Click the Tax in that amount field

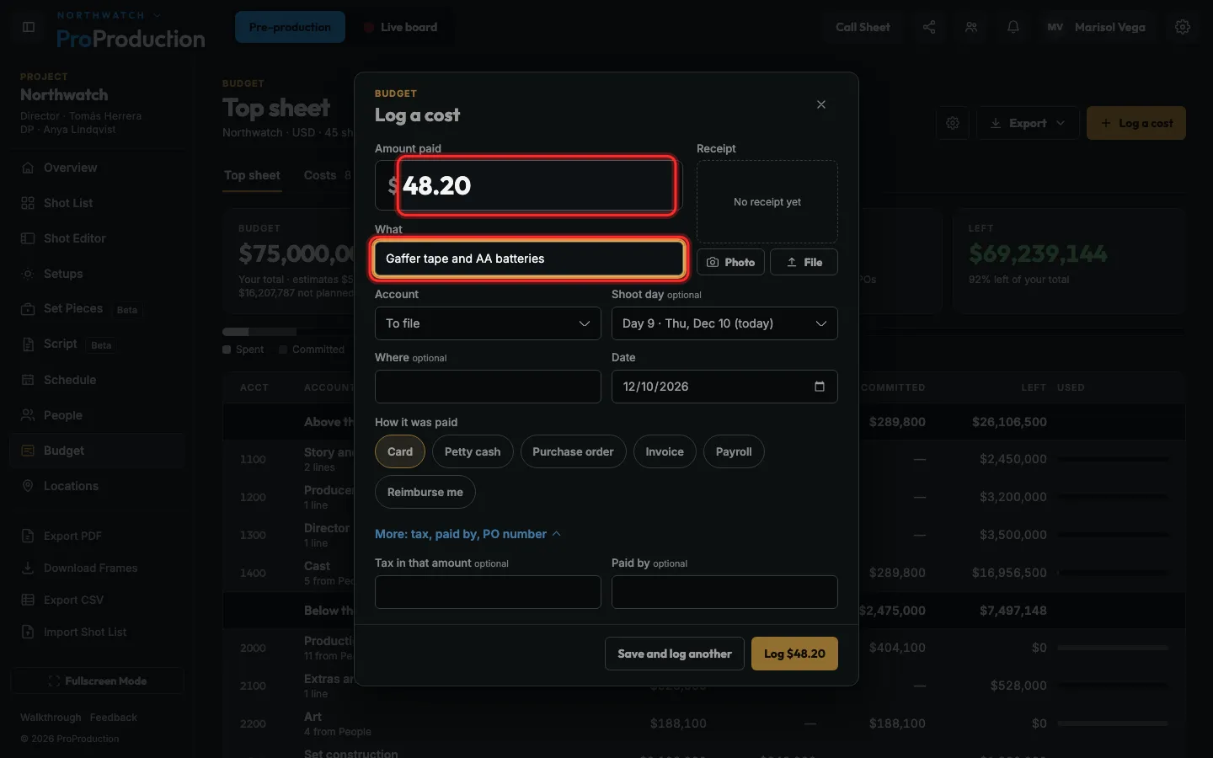tap(488, 592)
